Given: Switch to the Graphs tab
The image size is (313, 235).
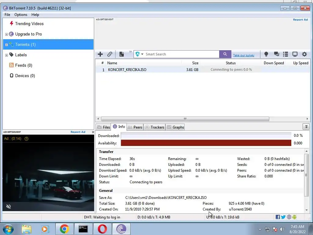Looking at the screenshot, I should 175,127.
